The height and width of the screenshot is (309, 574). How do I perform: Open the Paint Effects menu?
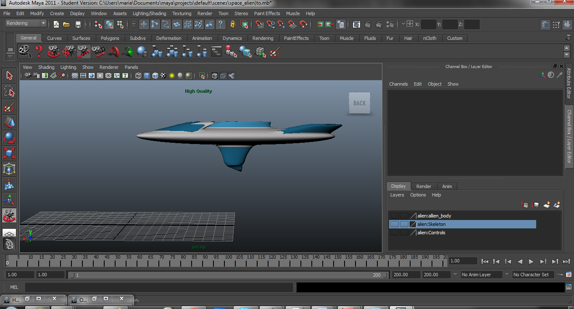click(267, 13)
